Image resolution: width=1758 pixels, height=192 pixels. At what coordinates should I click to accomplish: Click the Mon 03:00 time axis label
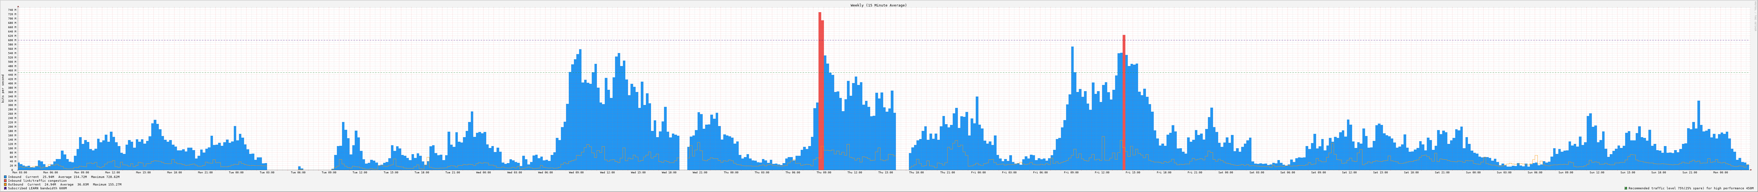(20, 172)
